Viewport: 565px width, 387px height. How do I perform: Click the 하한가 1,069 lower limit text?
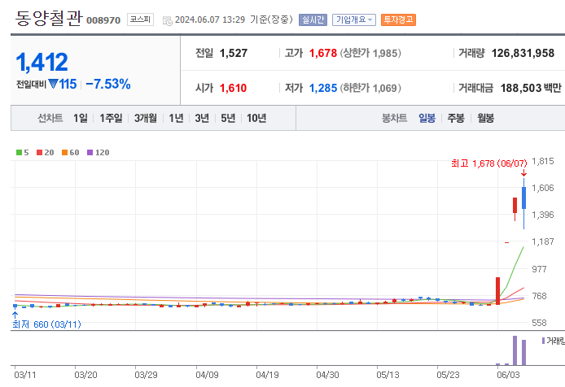pos(370,88)
